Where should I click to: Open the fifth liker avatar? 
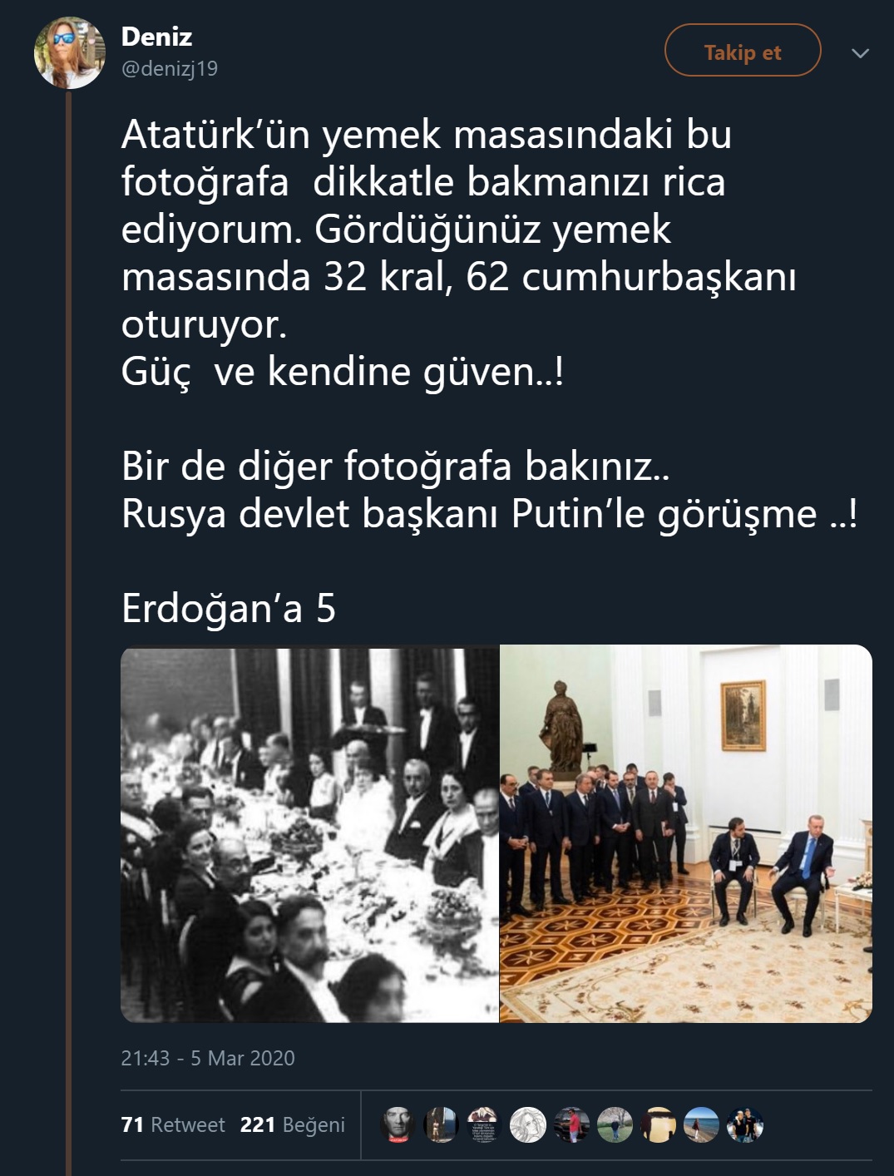point(571,1125)
